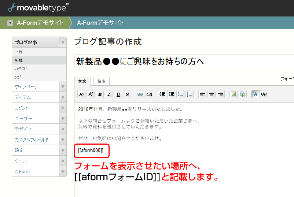Open the ウェブページ sidebar menu
294x197 pixels.
coord(36,87)
